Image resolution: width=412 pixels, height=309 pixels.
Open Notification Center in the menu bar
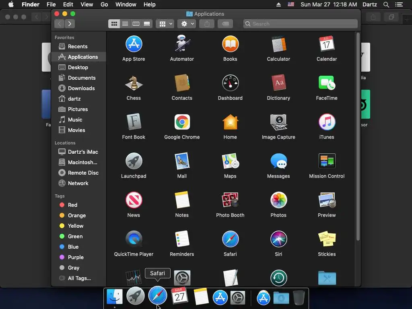[x=399, y=4]
